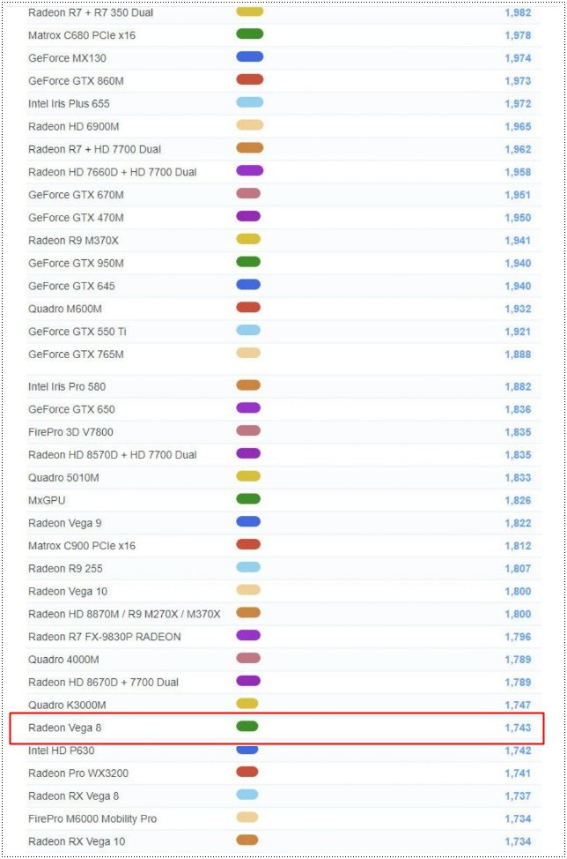Image resolution: width=567 pixels, height=859 pixels.
Task: Select the Radeon RX Vega 10 entry
Action: [x=77, y=842]
